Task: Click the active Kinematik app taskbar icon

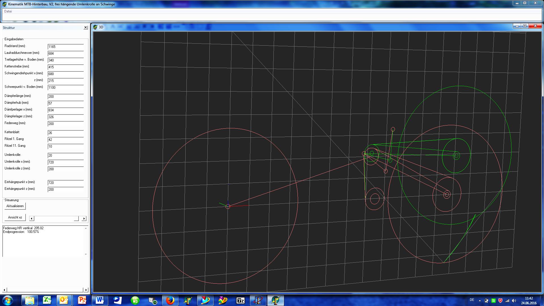Action: click(275, 300)
